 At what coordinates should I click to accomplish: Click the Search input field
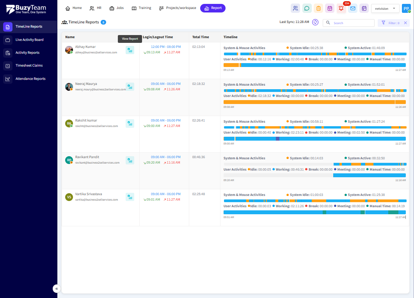[x=348, y=23]
